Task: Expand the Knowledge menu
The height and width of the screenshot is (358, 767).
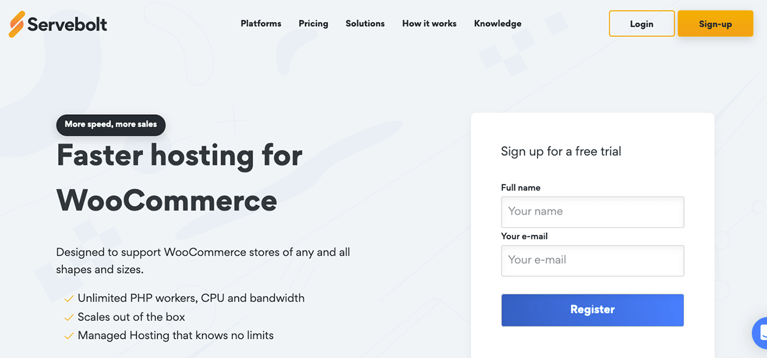Action: click(x=497, y=24)
